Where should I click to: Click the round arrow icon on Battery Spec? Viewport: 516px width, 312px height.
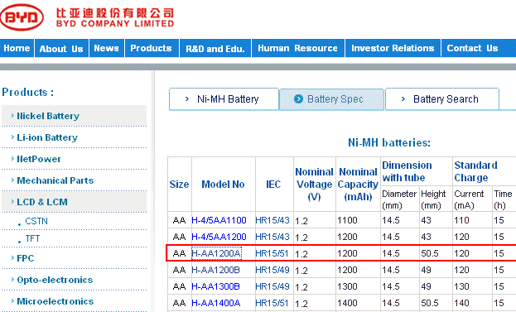(x=298, y=99)
